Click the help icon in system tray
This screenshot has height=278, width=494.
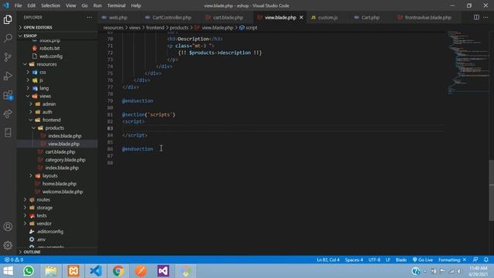(415, 271)
